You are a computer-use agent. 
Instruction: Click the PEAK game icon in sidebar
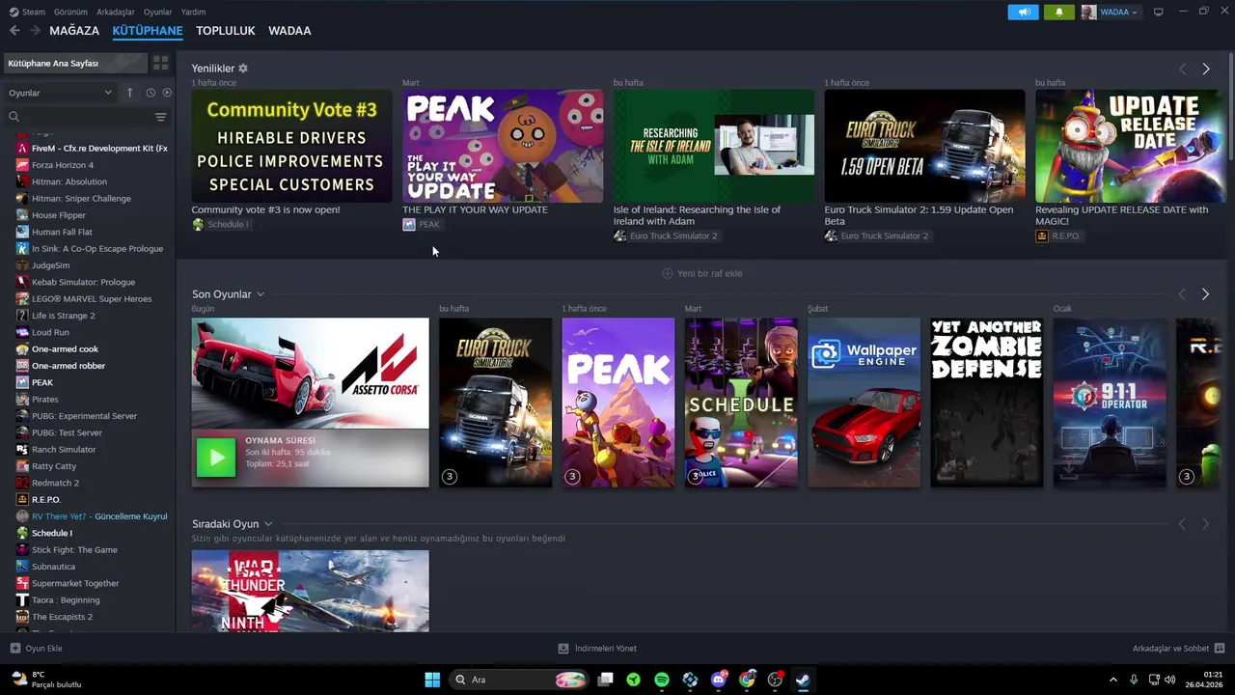pyautogui.click(x=22, y=382)
